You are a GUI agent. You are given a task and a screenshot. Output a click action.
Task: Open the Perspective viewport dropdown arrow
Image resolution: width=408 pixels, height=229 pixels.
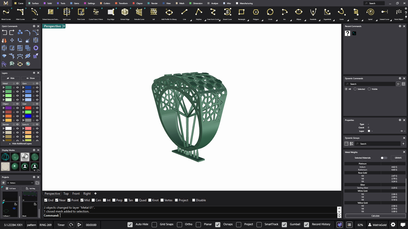tap(64, 26)
